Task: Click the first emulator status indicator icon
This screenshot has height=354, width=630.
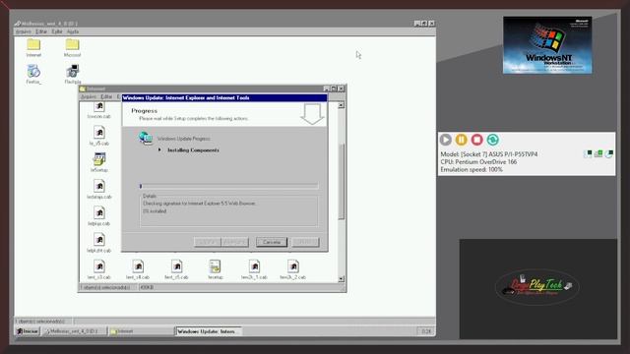Action: tap(588, 153)
